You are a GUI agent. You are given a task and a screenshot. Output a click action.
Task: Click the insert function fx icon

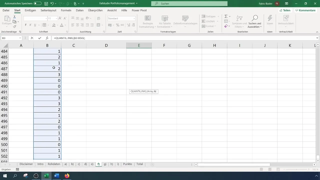(x=47, y=38)
